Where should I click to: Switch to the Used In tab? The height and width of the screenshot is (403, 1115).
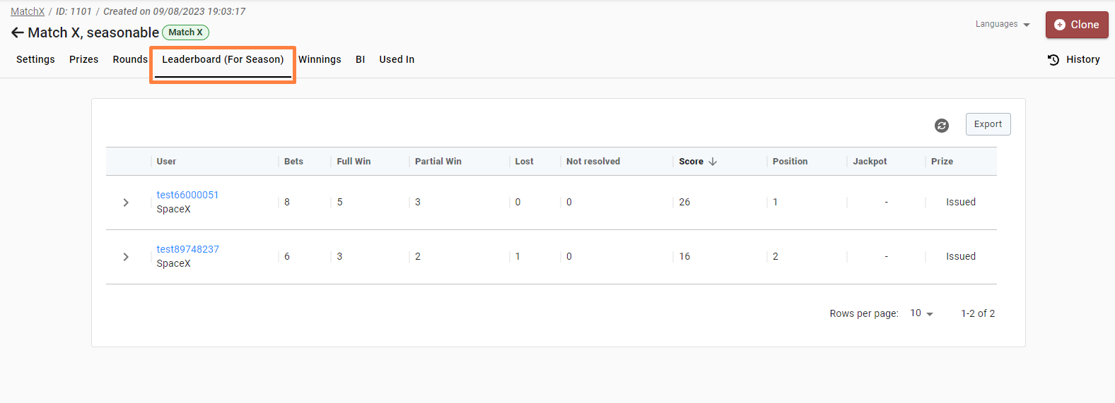(397, 60)
